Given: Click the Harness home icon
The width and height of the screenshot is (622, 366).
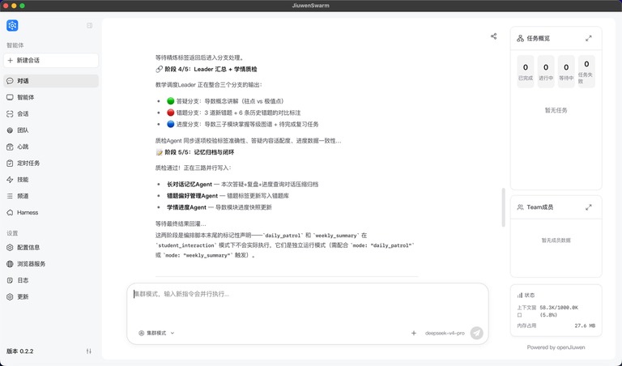Looking at the screenshot, I should [10, 212].
